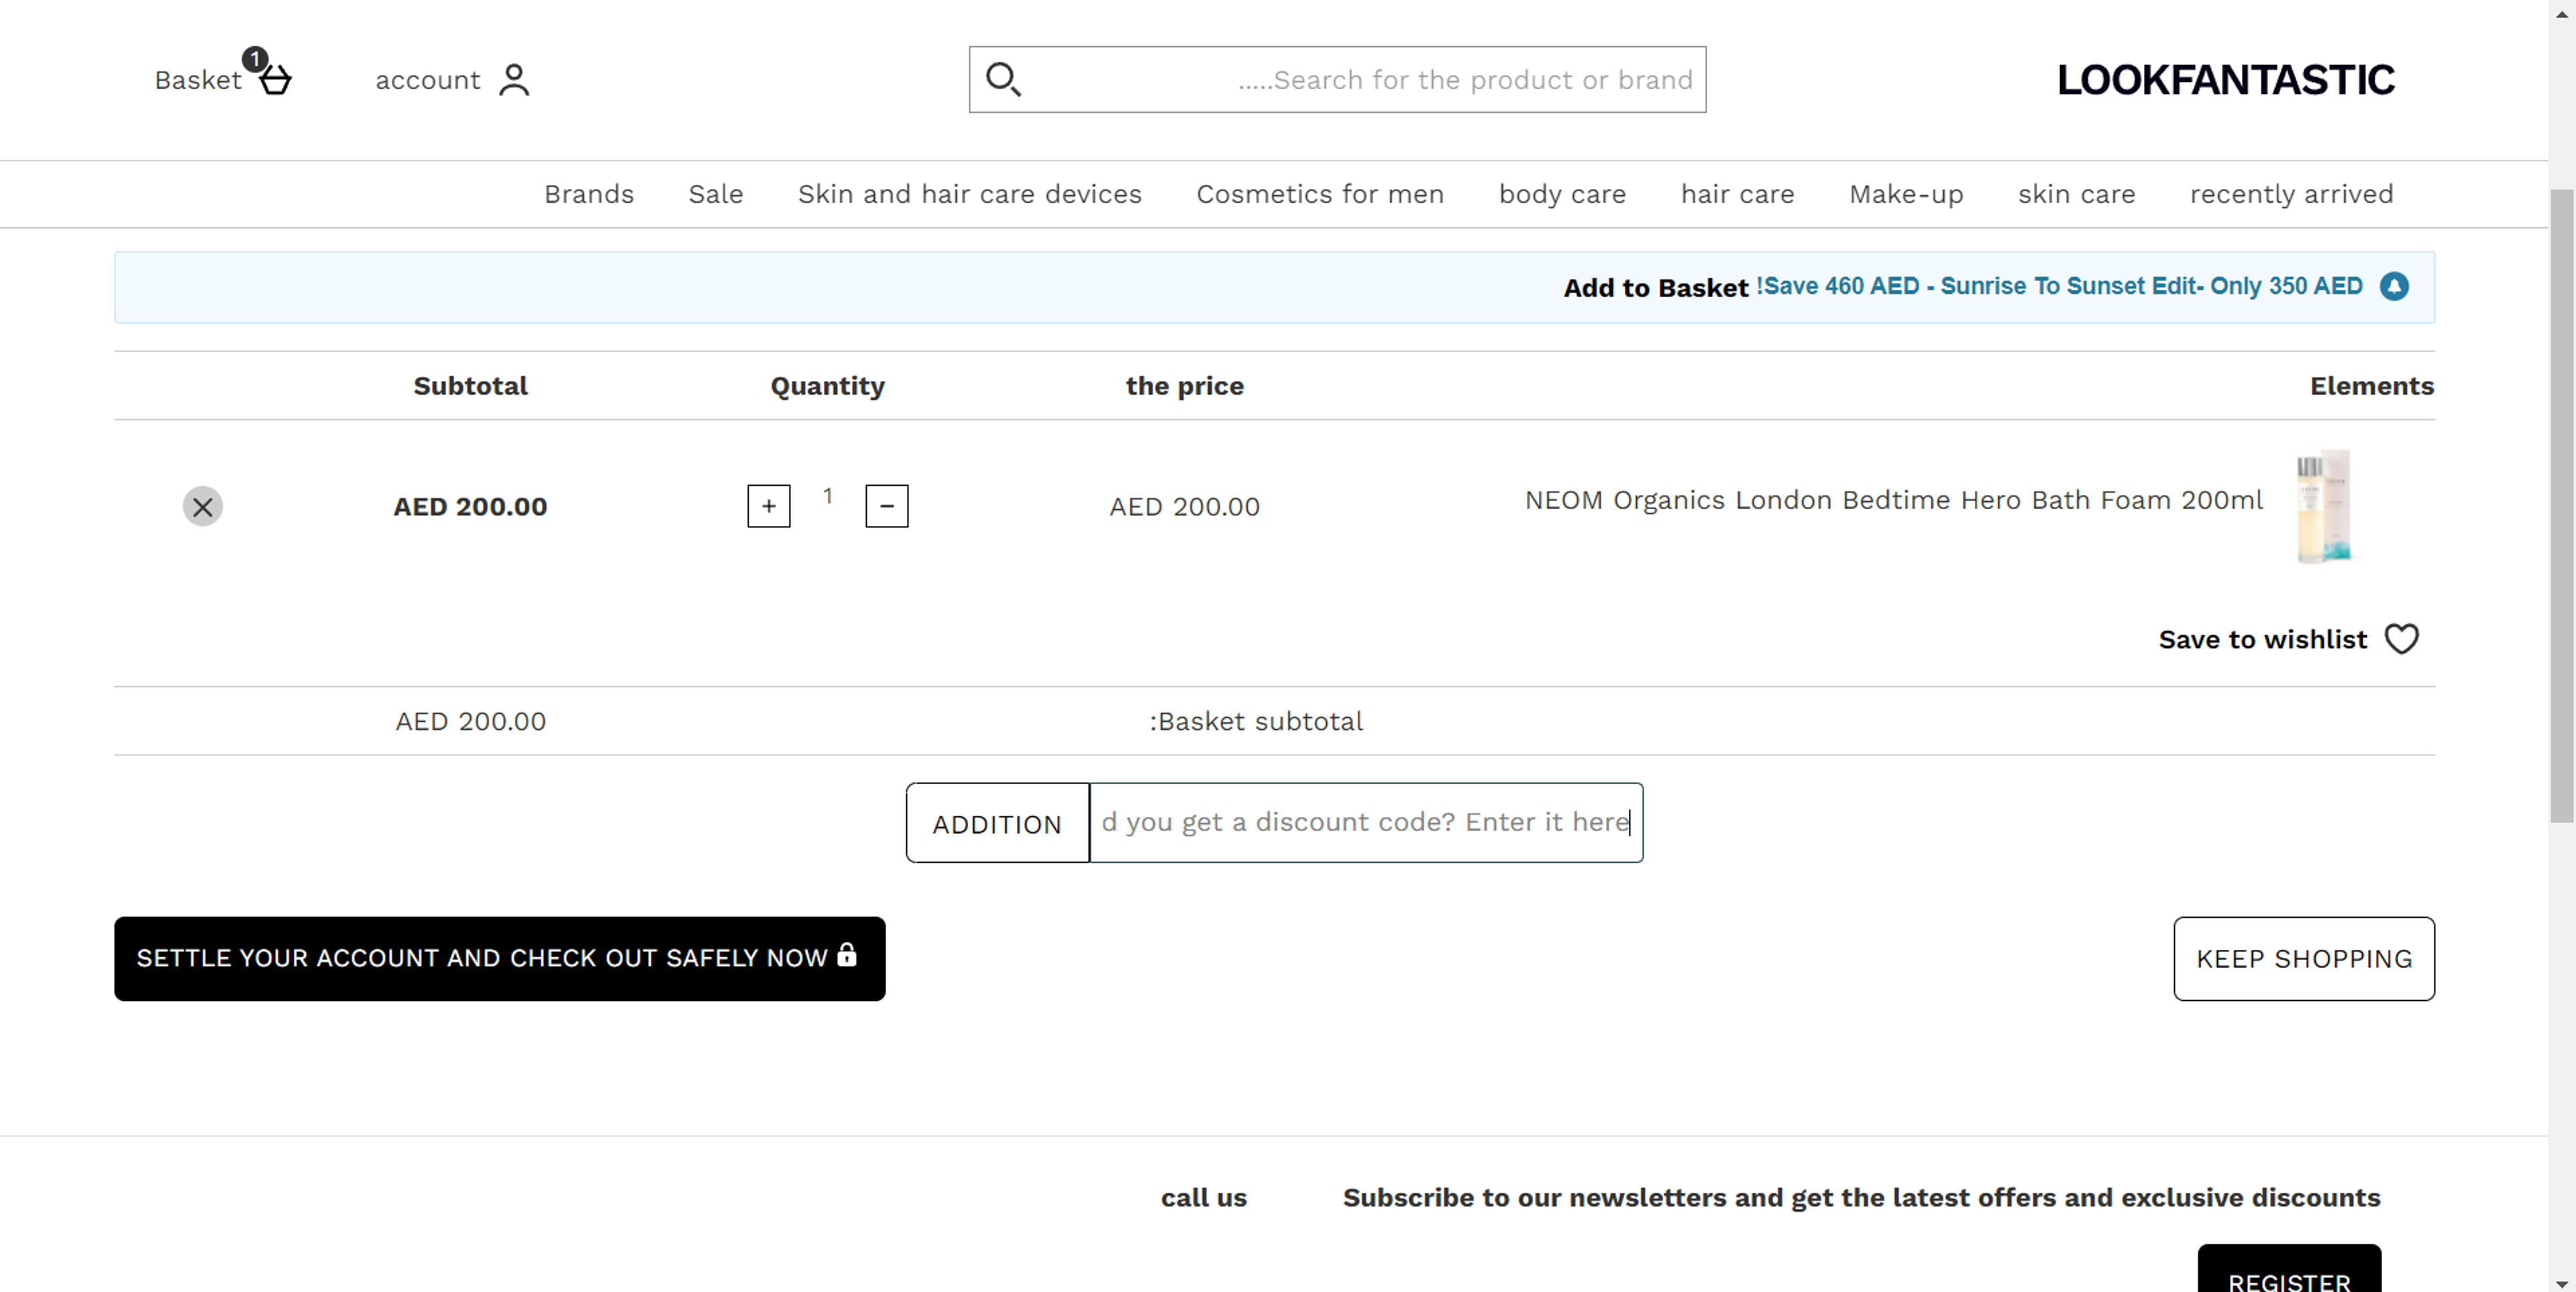Open the Sale menu
The width and height of the screenshot is (2576, 1292).
tap(716, 194)
